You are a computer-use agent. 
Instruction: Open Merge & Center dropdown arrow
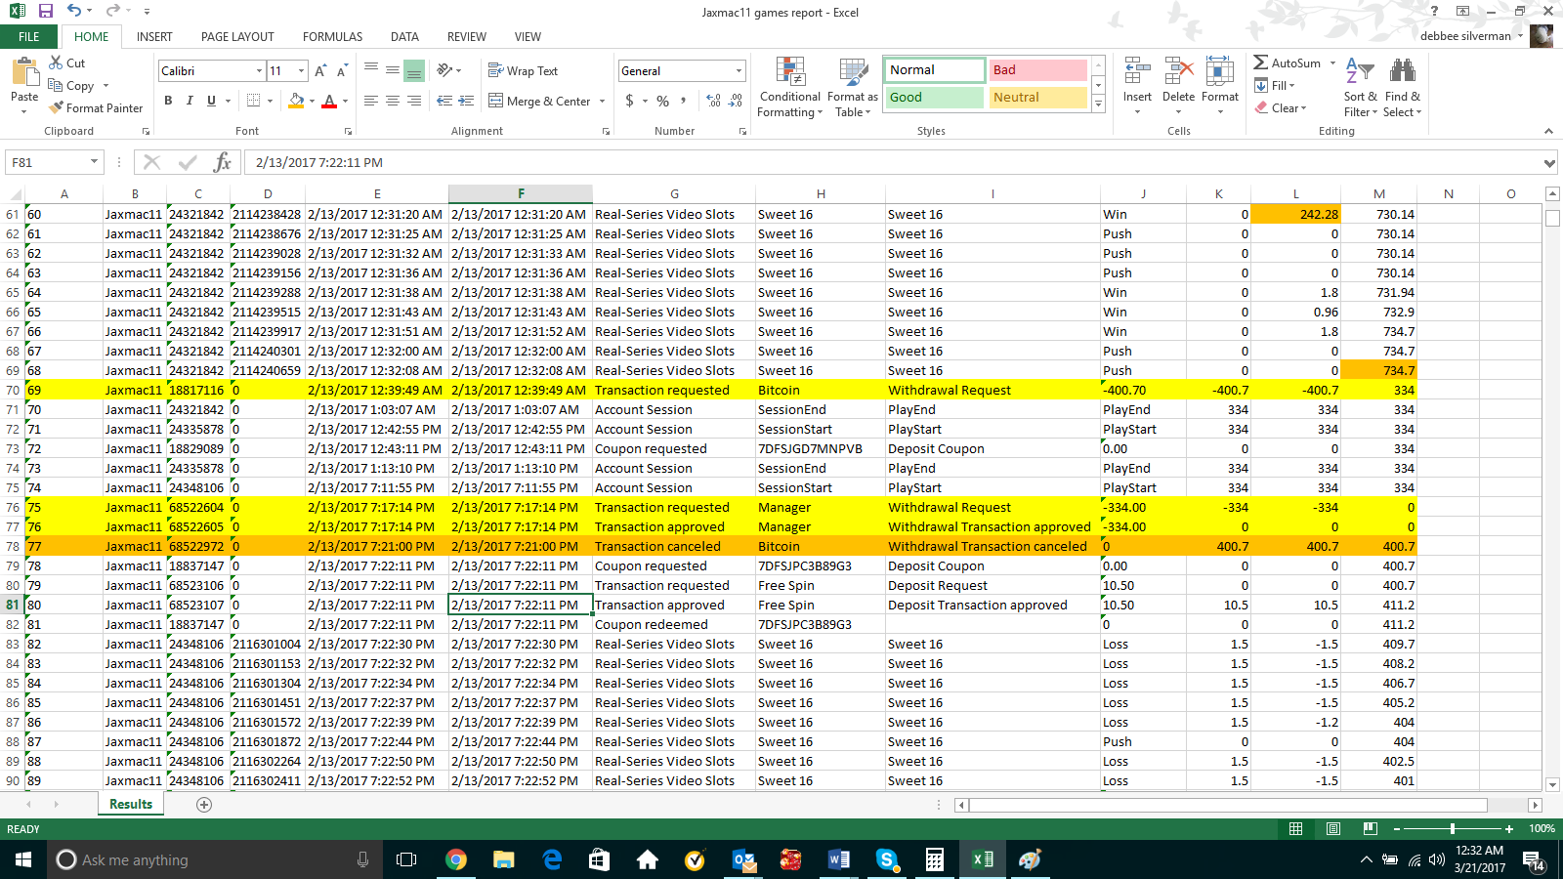(602, 101)
